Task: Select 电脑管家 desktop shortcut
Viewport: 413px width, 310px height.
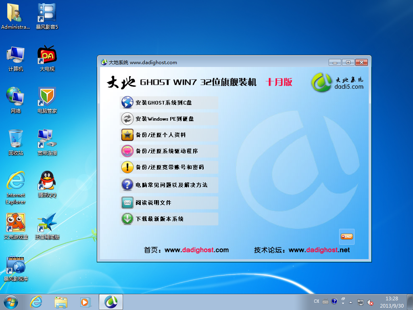Action: (x=47, y=100)
